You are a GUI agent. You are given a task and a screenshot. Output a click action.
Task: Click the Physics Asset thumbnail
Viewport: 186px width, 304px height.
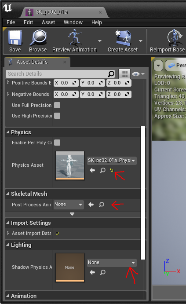[x=70, y=165]
